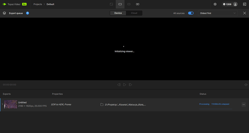Open settings with the gear icon
The width and height of the screenshot is (249, 133).
[215, 4]
